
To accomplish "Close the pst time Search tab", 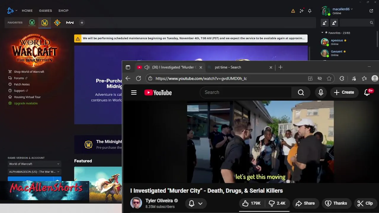I will 271,67.
